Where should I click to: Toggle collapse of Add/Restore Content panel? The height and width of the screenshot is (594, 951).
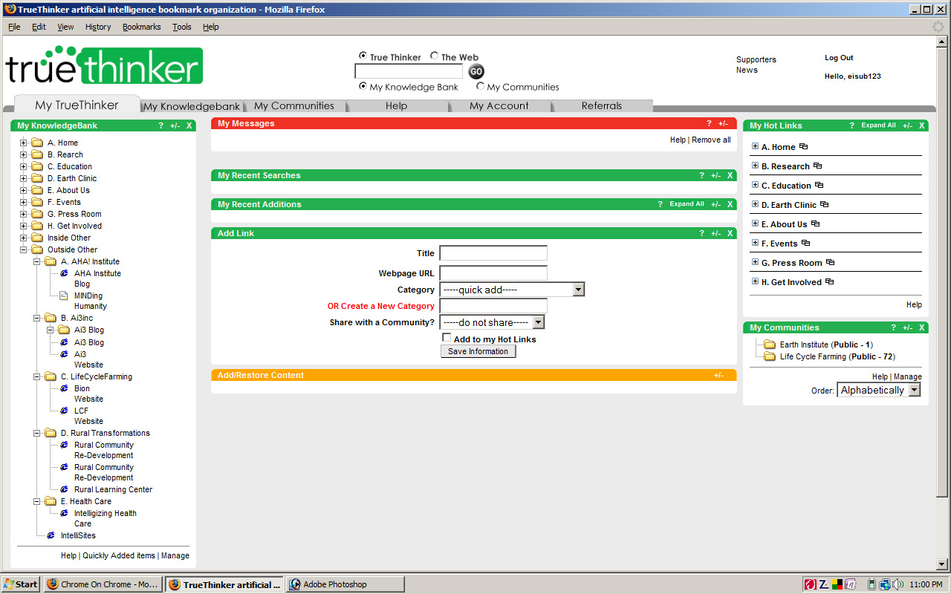pyautogui.click(x=718, y=375)
